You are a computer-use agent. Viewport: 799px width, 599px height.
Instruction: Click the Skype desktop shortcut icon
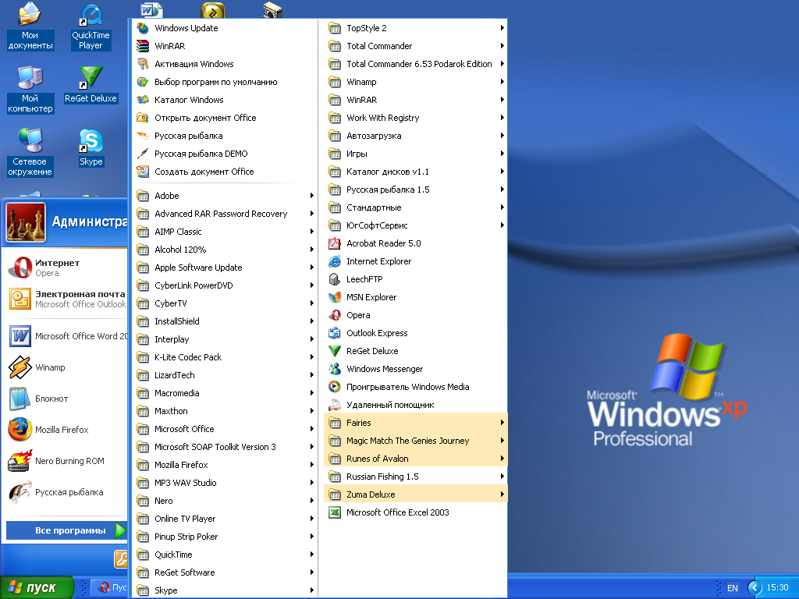point(91,141)
